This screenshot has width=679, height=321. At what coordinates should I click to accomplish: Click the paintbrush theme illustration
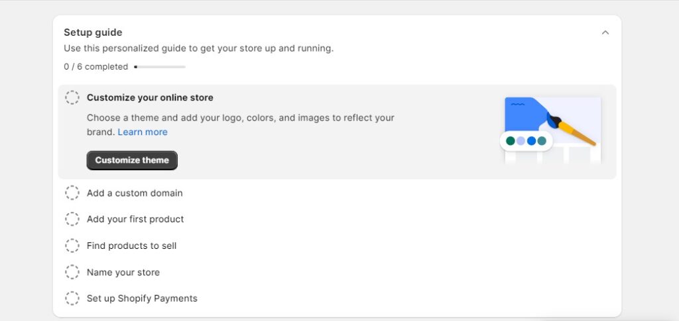coord(550,130)
